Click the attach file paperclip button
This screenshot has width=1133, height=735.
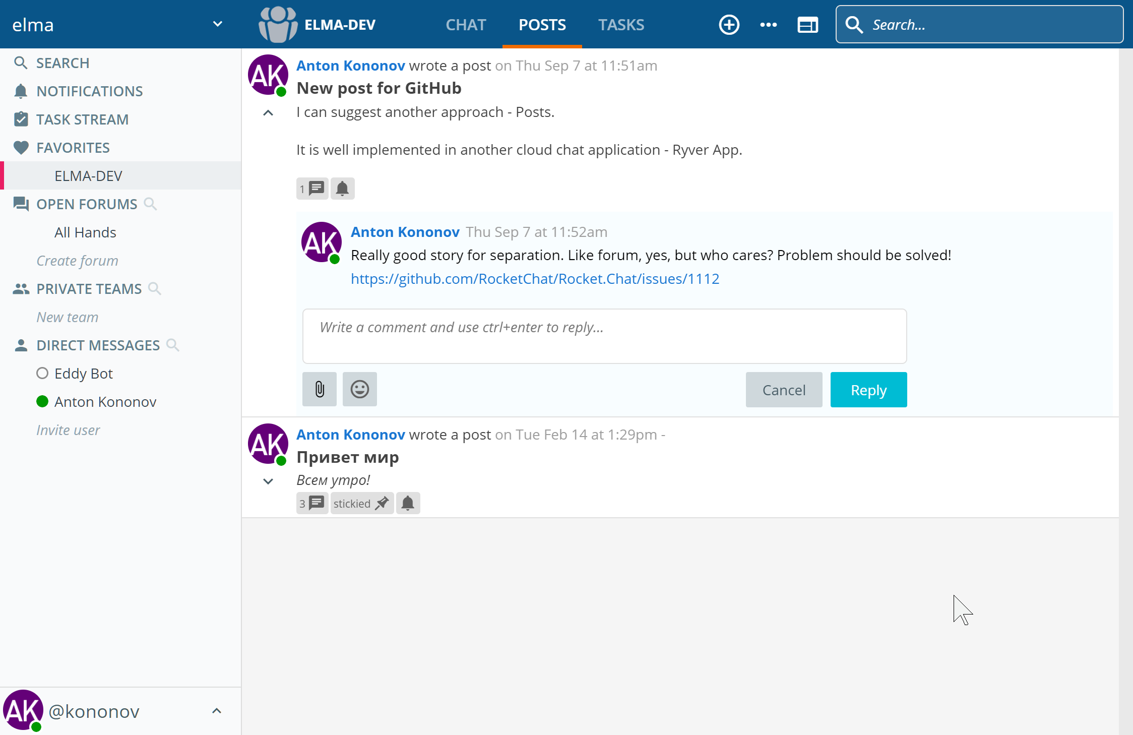(x=320, y=389)
